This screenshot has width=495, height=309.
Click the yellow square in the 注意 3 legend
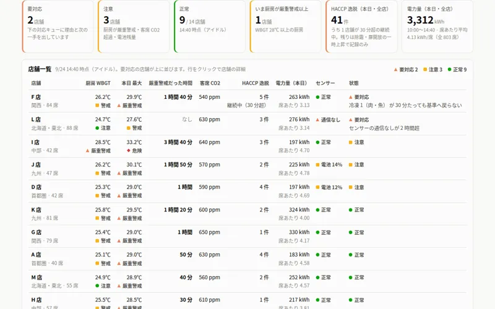(425, 69)
